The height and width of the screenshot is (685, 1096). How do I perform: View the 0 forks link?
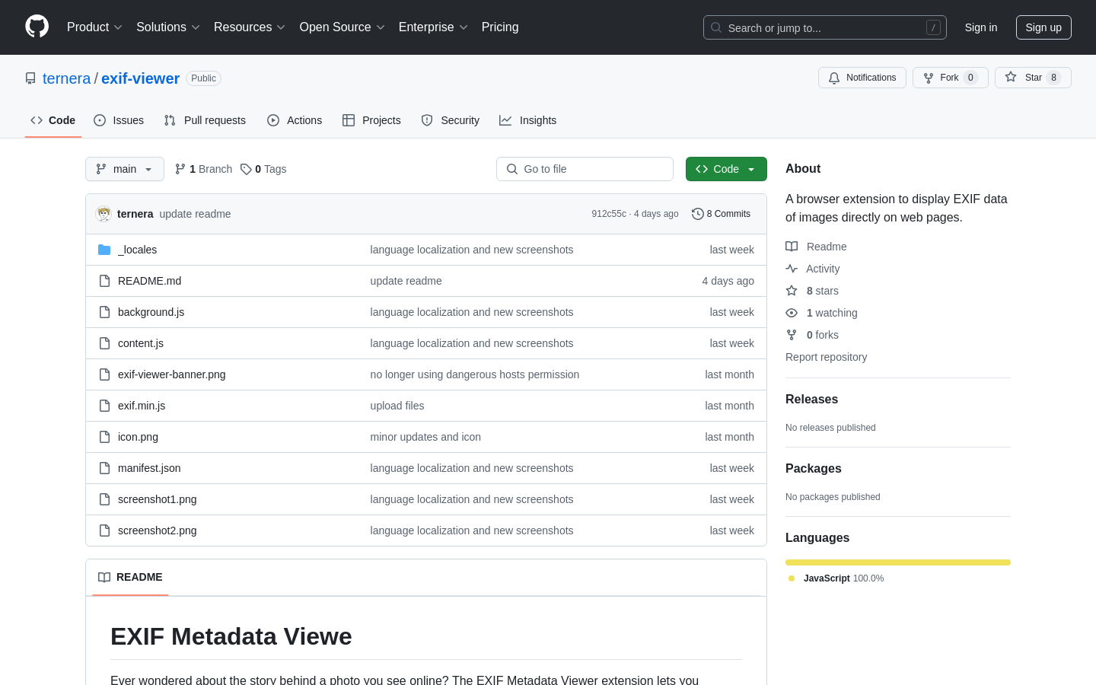[812, 335]
